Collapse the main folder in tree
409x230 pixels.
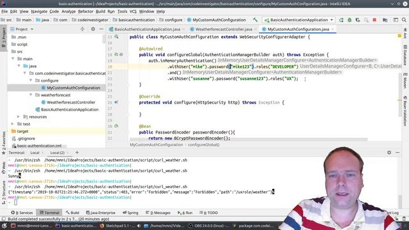pos(13,59)
